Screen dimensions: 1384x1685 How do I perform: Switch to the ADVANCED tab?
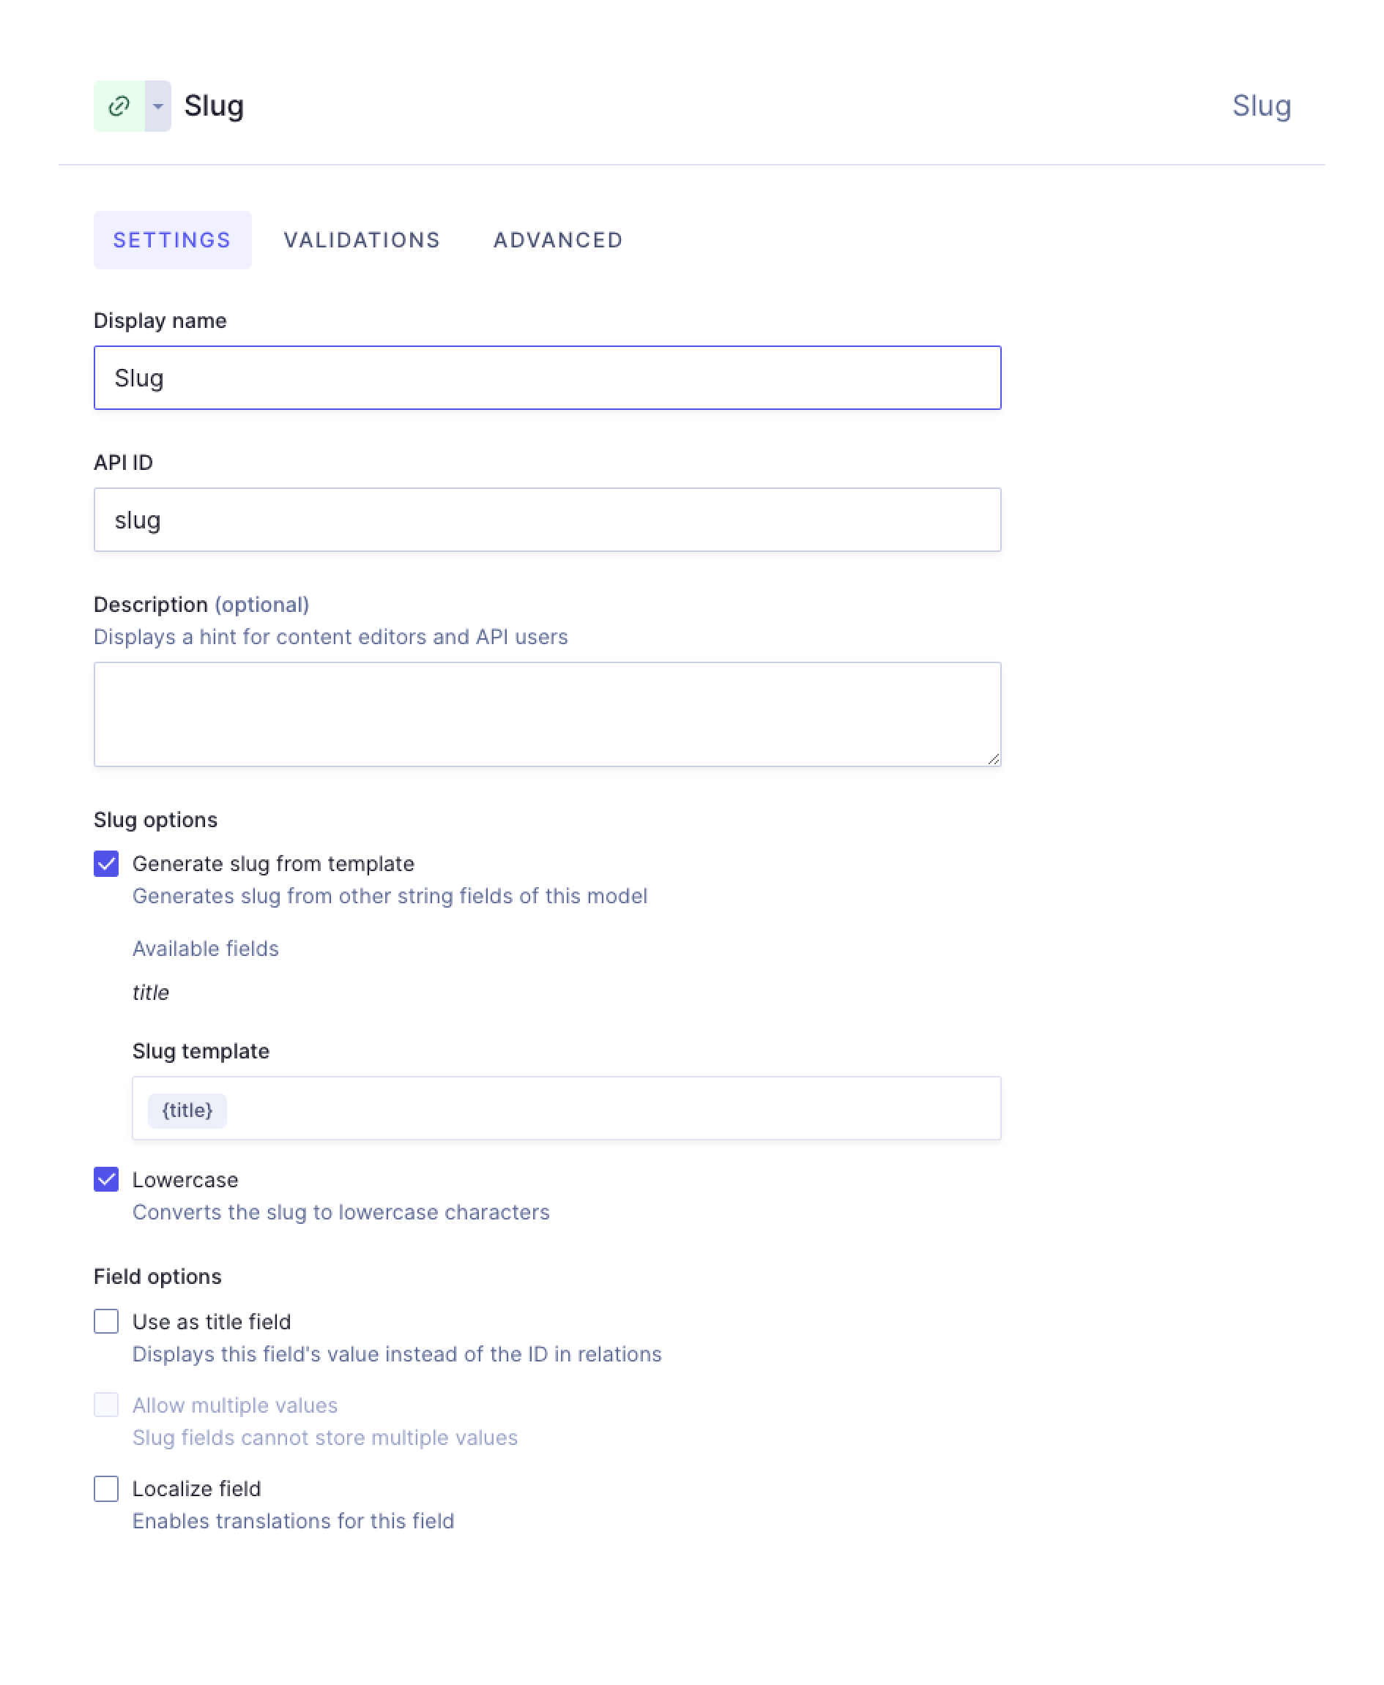click(557, 239)
